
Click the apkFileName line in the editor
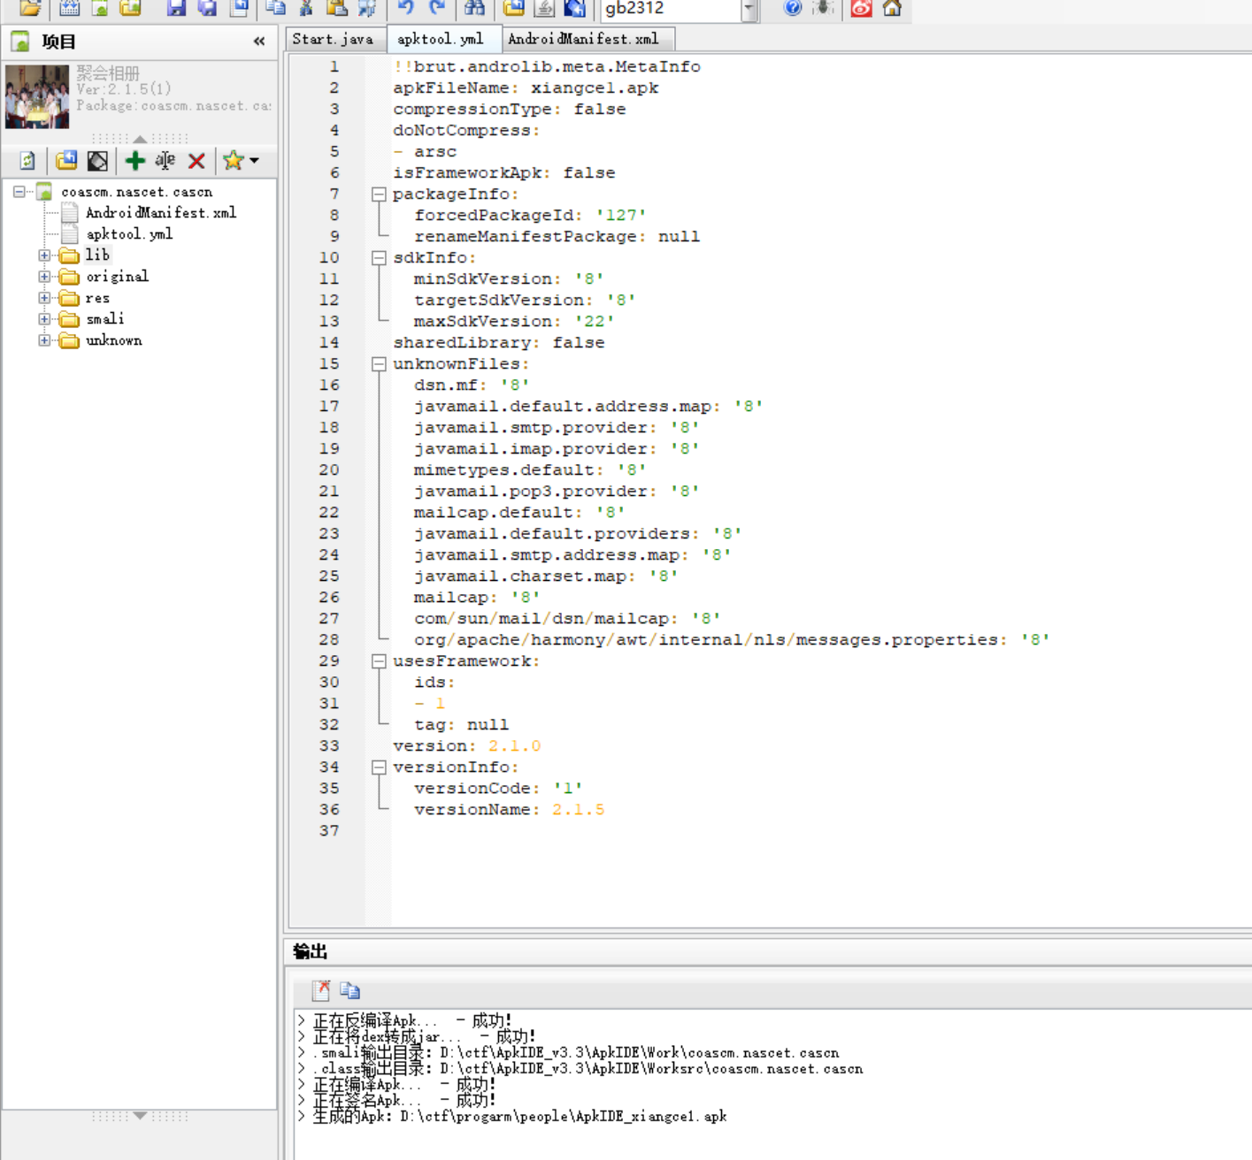526,88
